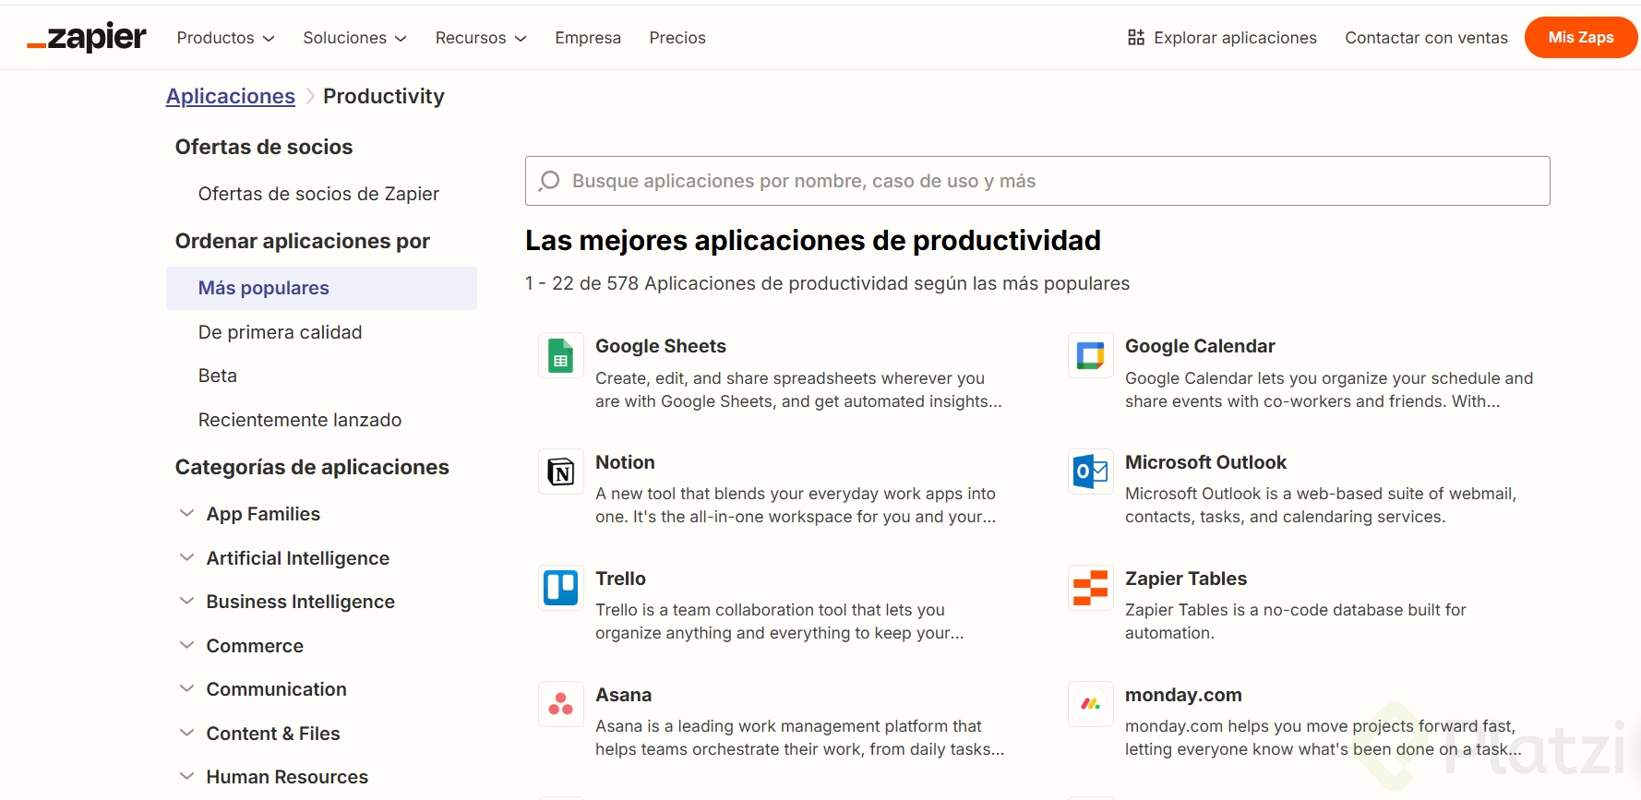The width and height of the screenshot is (1641, 800).
Task: Click the Google Calendar app icon
Action: [x=1090, y=355]
